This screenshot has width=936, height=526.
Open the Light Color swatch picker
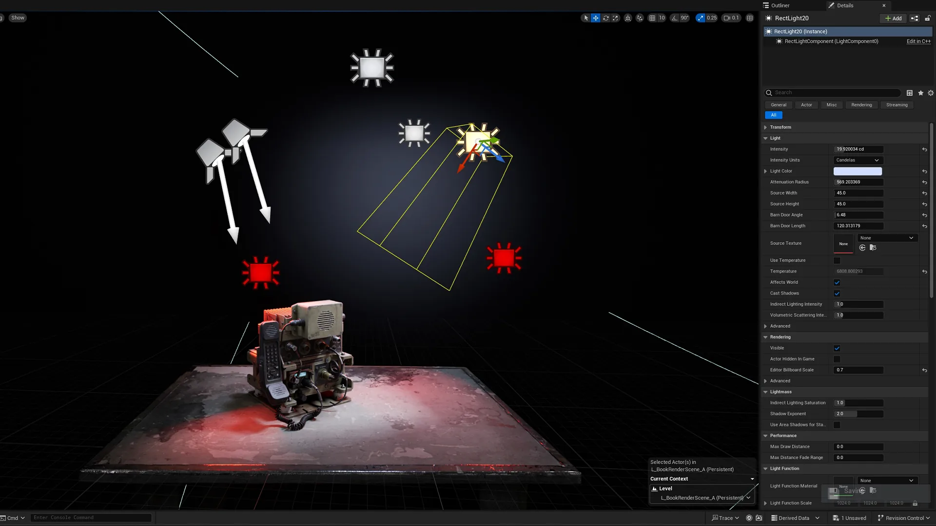pos(858,171)
